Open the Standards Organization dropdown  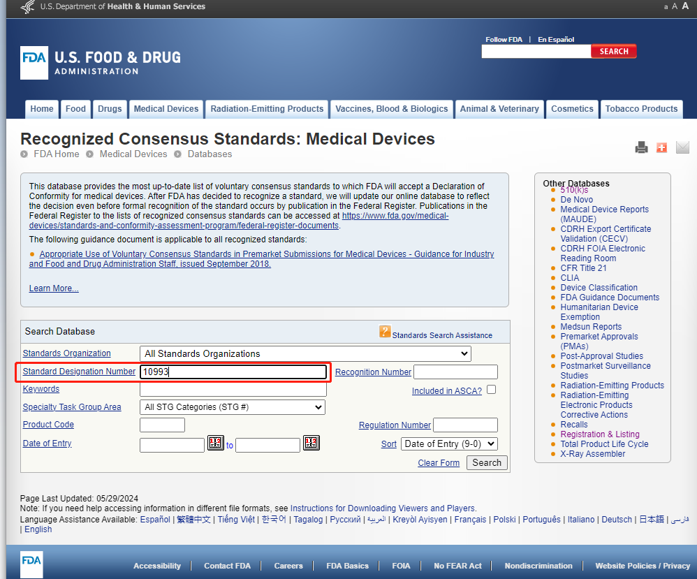pyautogui.click(x=305, y=354)
